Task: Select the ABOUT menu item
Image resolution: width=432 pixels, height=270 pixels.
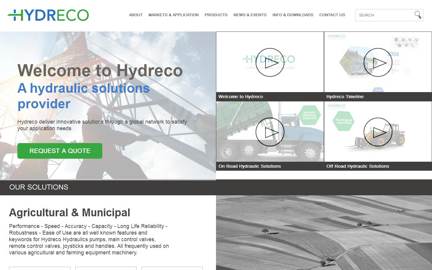Action: 136,15
